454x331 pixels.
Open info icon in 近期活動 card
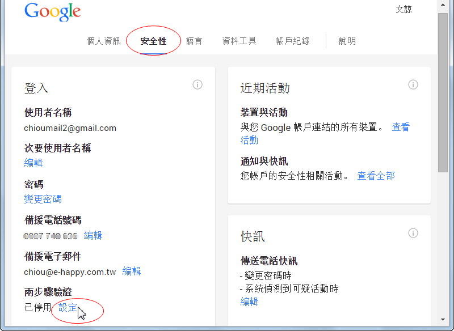tap(413, 84)
